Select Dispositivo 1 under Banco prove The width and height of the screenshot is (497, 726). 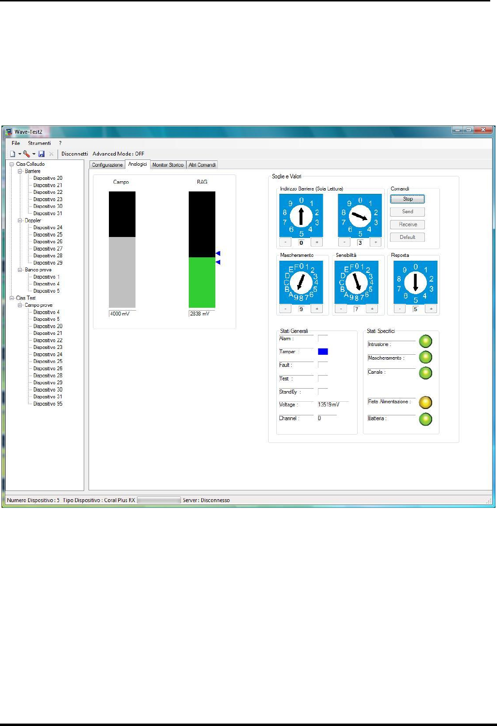(46, 277)
